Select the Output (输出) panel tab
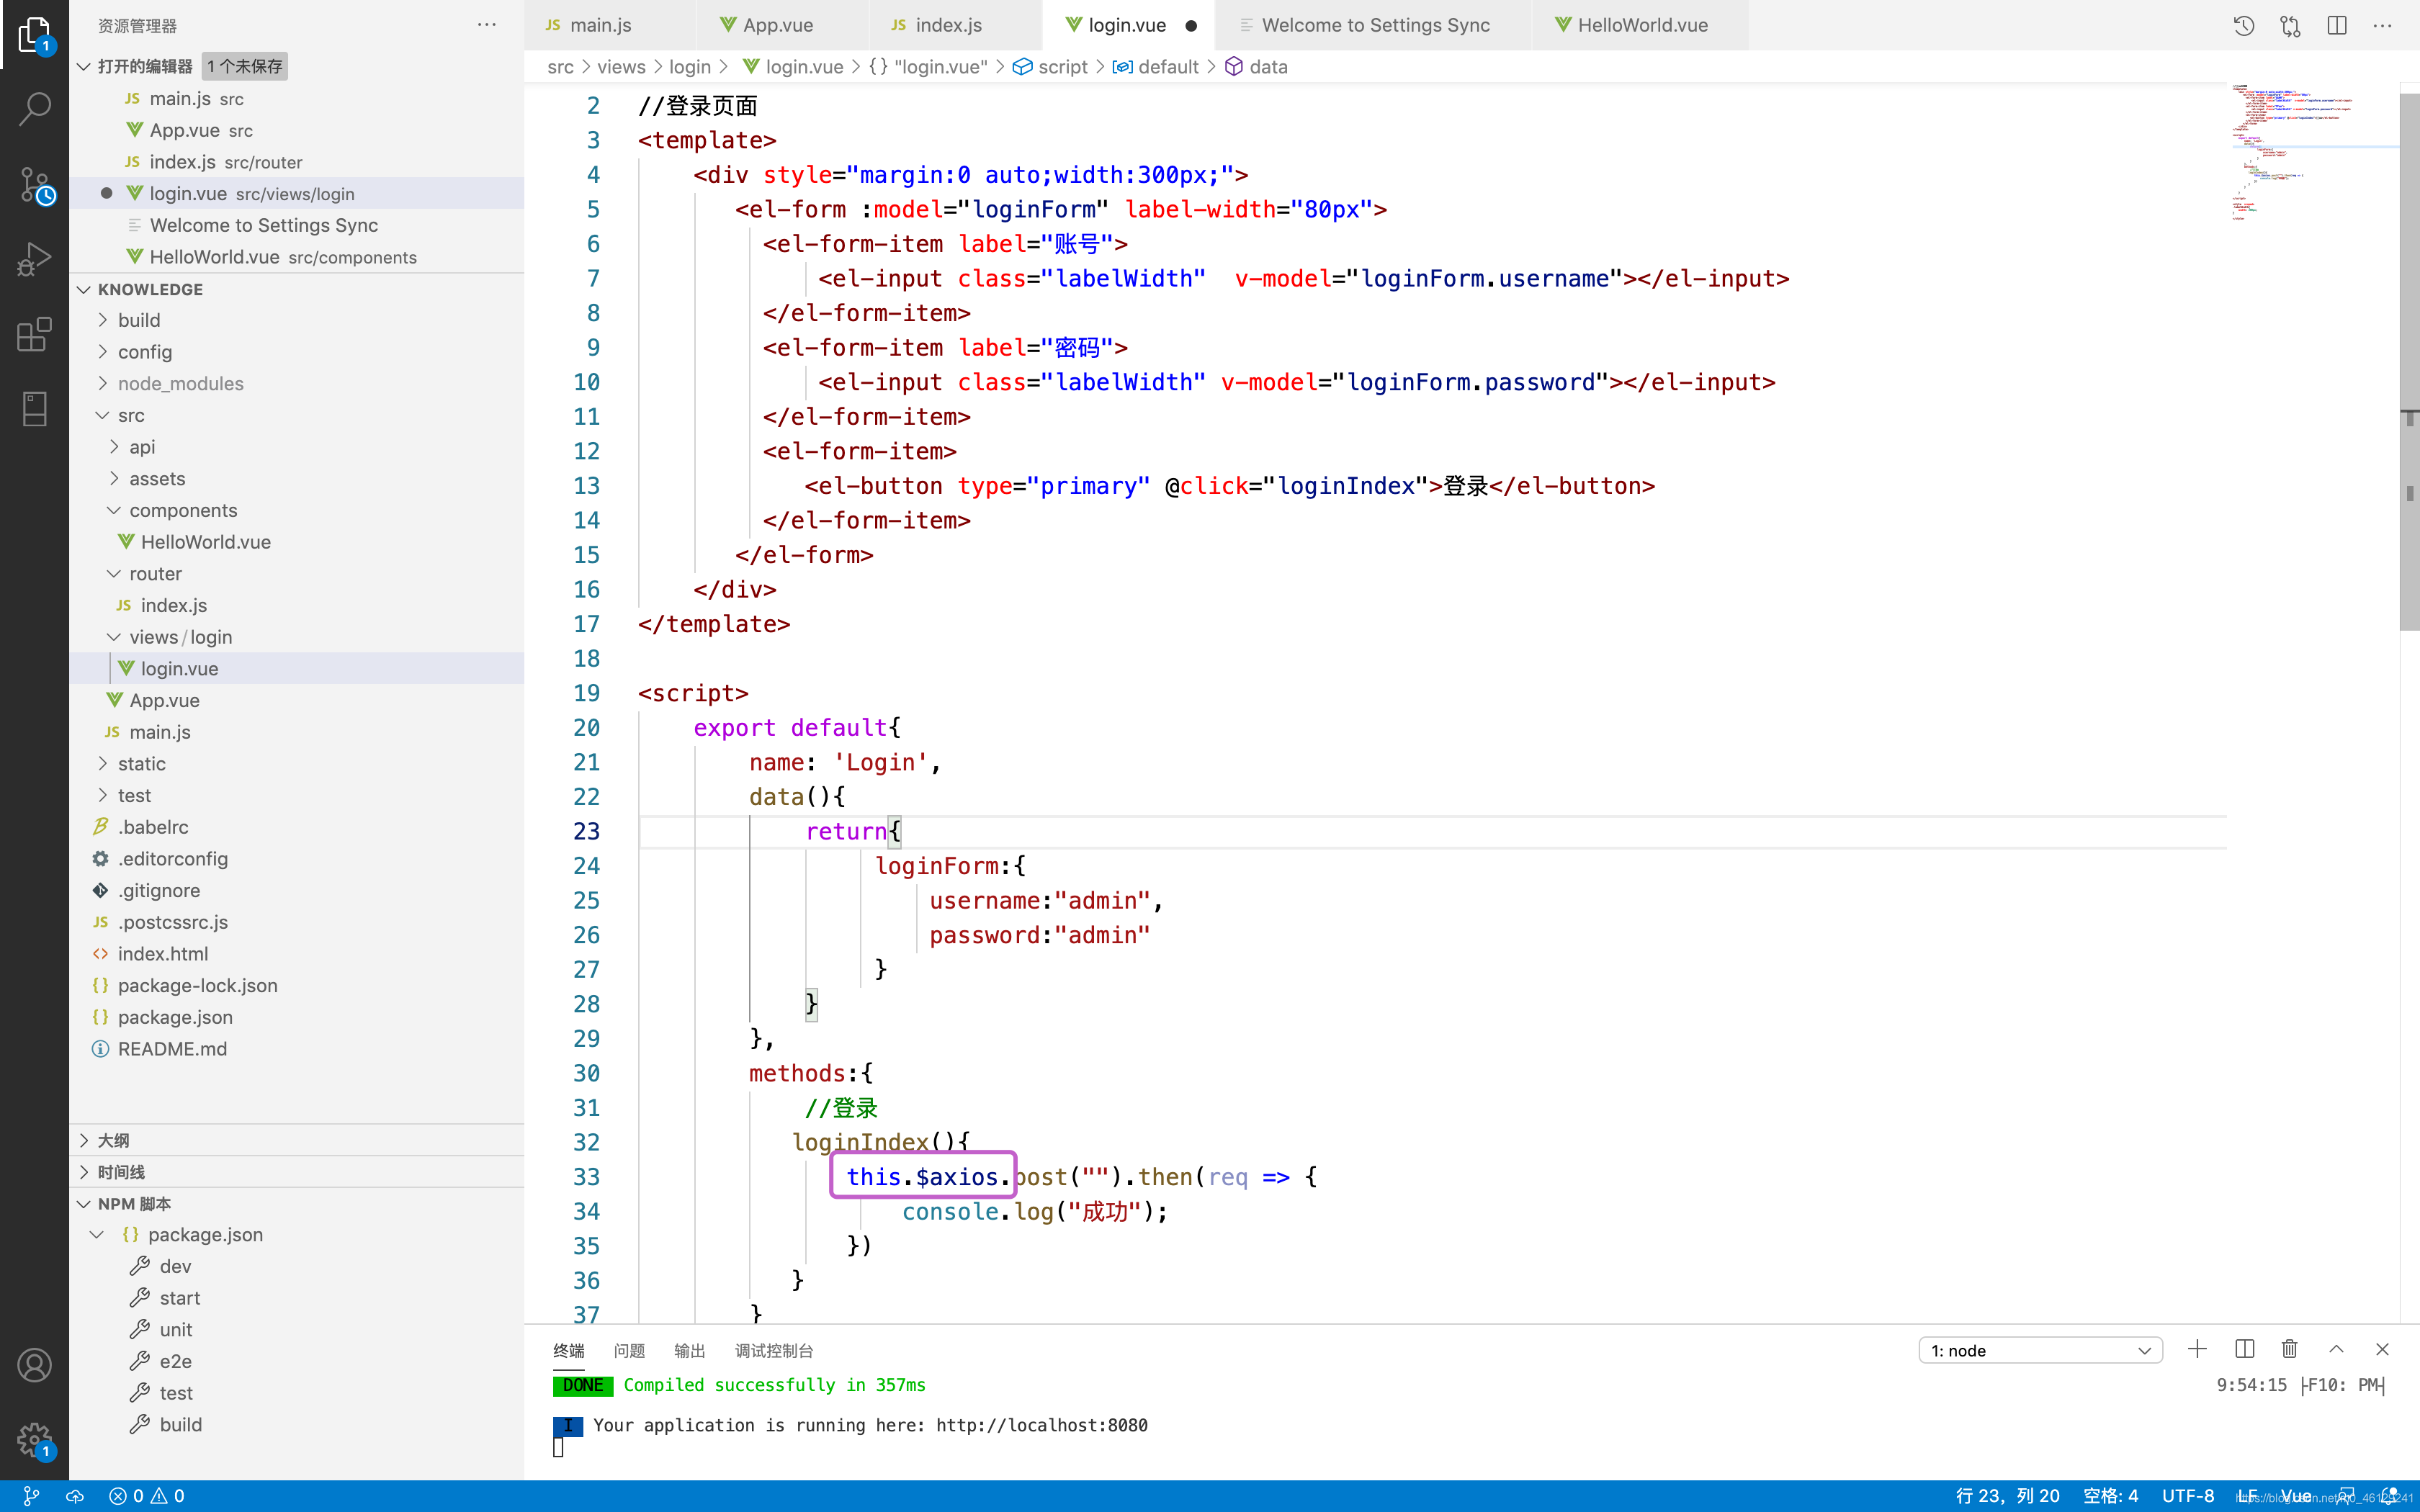This screenshot has height=1512, width=2420. (x=689, y=1351)
